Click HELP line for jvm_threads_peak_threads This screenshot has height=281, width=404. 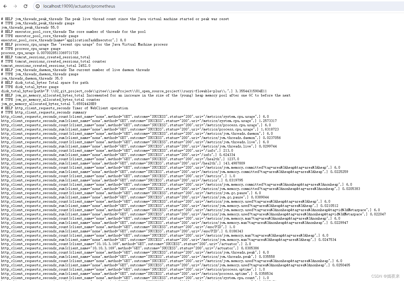[115, 19]
